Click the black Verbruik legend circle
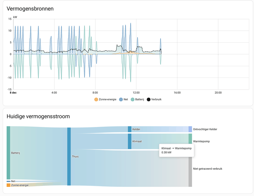254x196 pixels. pos(149,100)
